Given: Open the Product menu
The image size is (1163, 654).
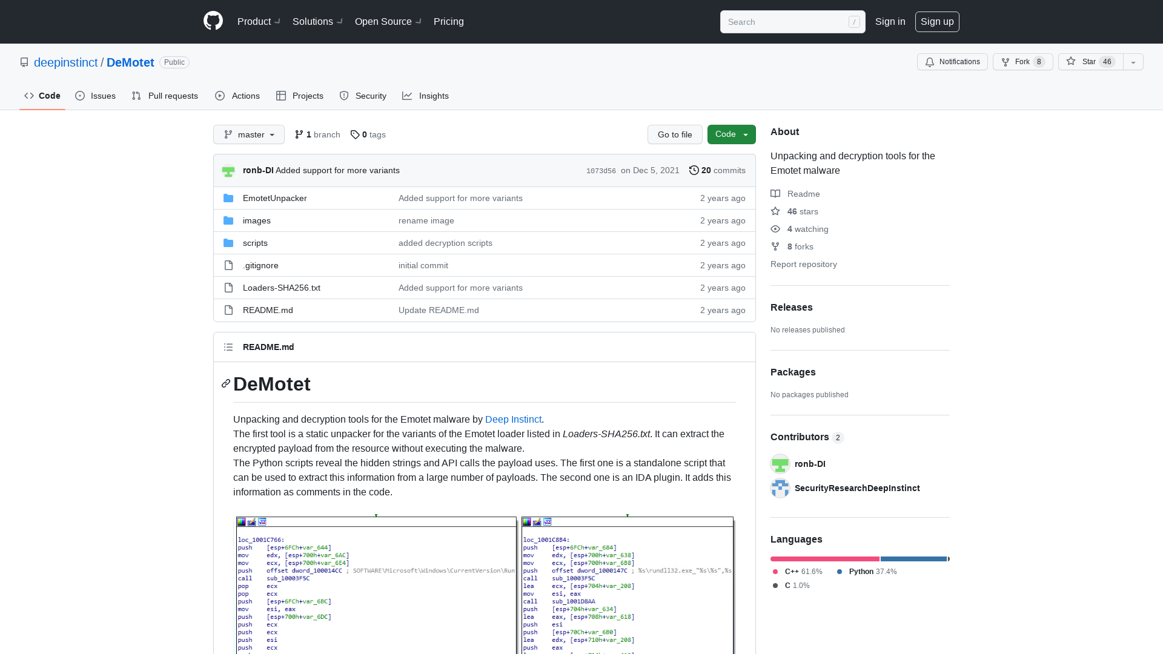Looking at the screenshot, I should point(259,21).
